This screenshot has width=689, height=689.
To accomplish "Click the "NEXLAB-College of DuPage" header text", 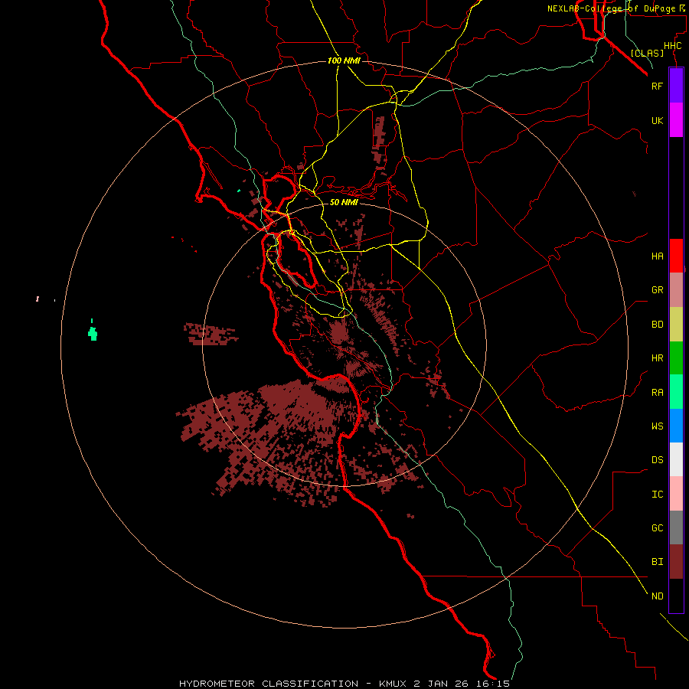I will pos(611,8).
